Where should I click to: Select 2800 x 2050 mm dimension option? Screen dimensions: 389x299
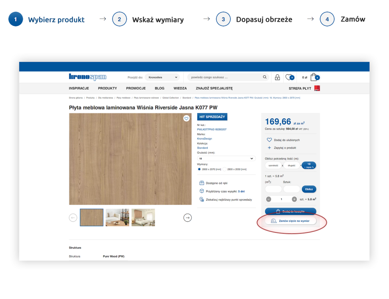coord(225,169)
